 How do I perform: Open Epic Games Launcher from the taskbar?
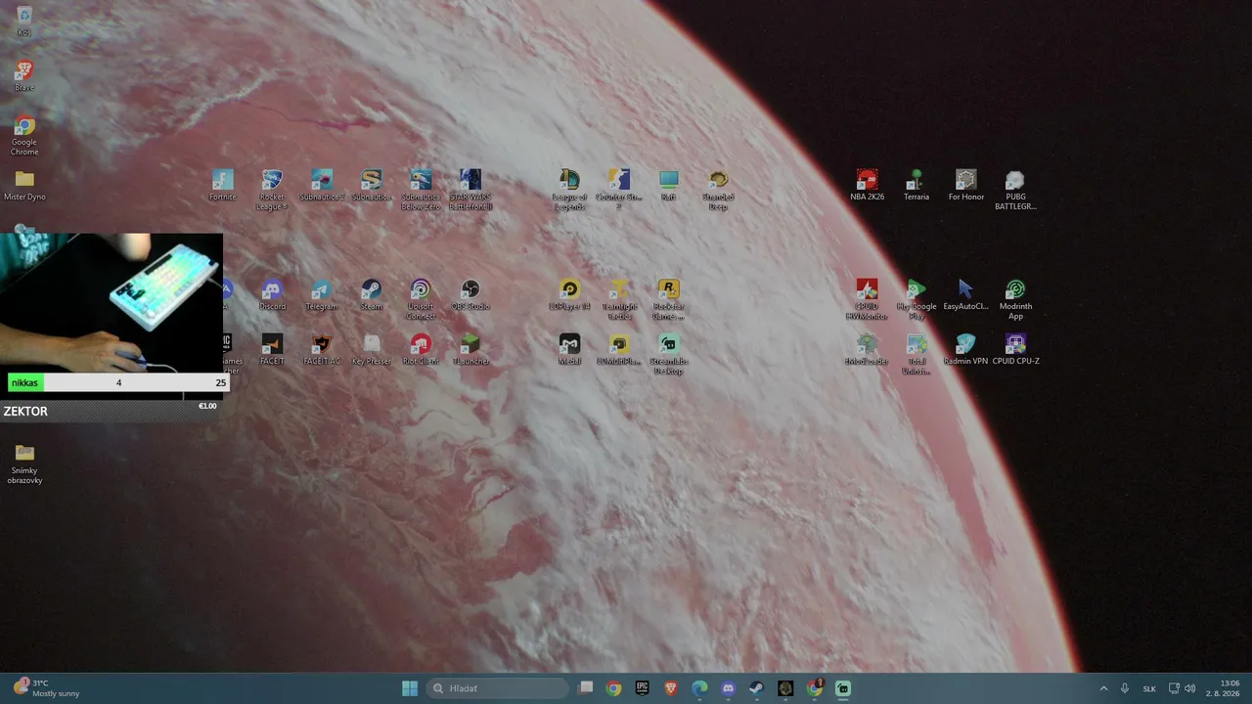tap(643, 688)
